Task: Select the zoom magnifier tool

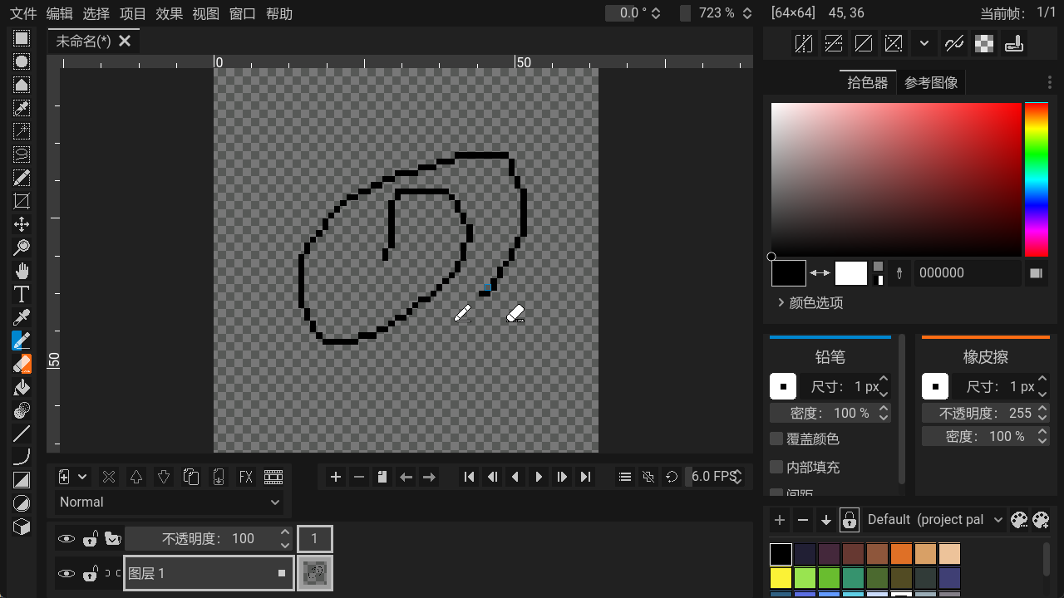Action: pyautogui.click(x=22, y=248)
